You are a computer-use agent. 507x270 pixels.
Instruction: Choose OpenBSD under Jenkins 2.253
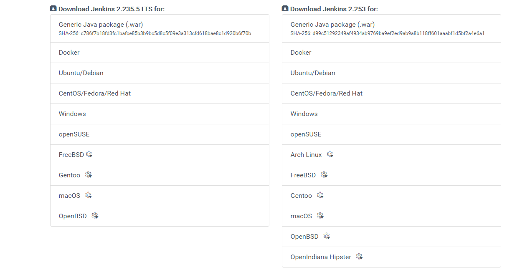point(391,237)
